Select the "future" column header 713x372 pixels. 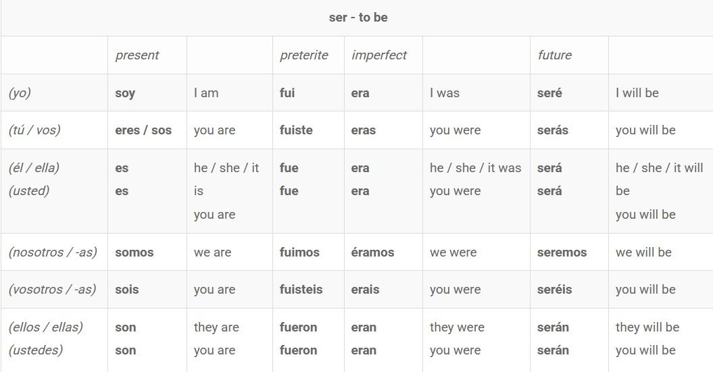point(554,55)
